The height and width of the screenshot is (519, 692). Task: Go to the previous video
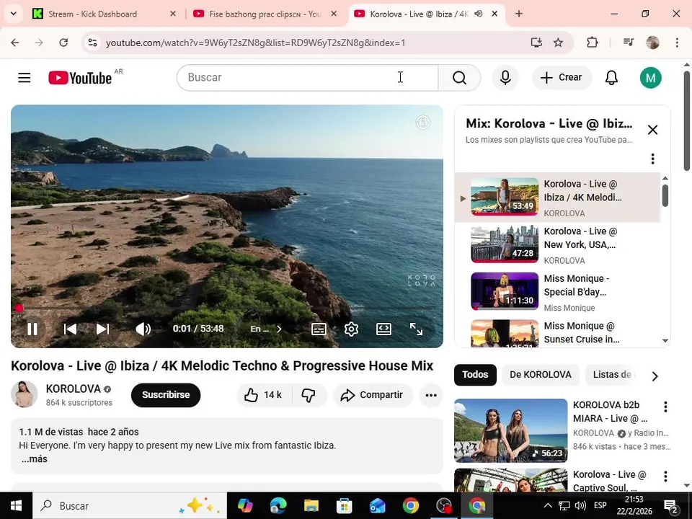pyautogui.click(x=70, y=329)
